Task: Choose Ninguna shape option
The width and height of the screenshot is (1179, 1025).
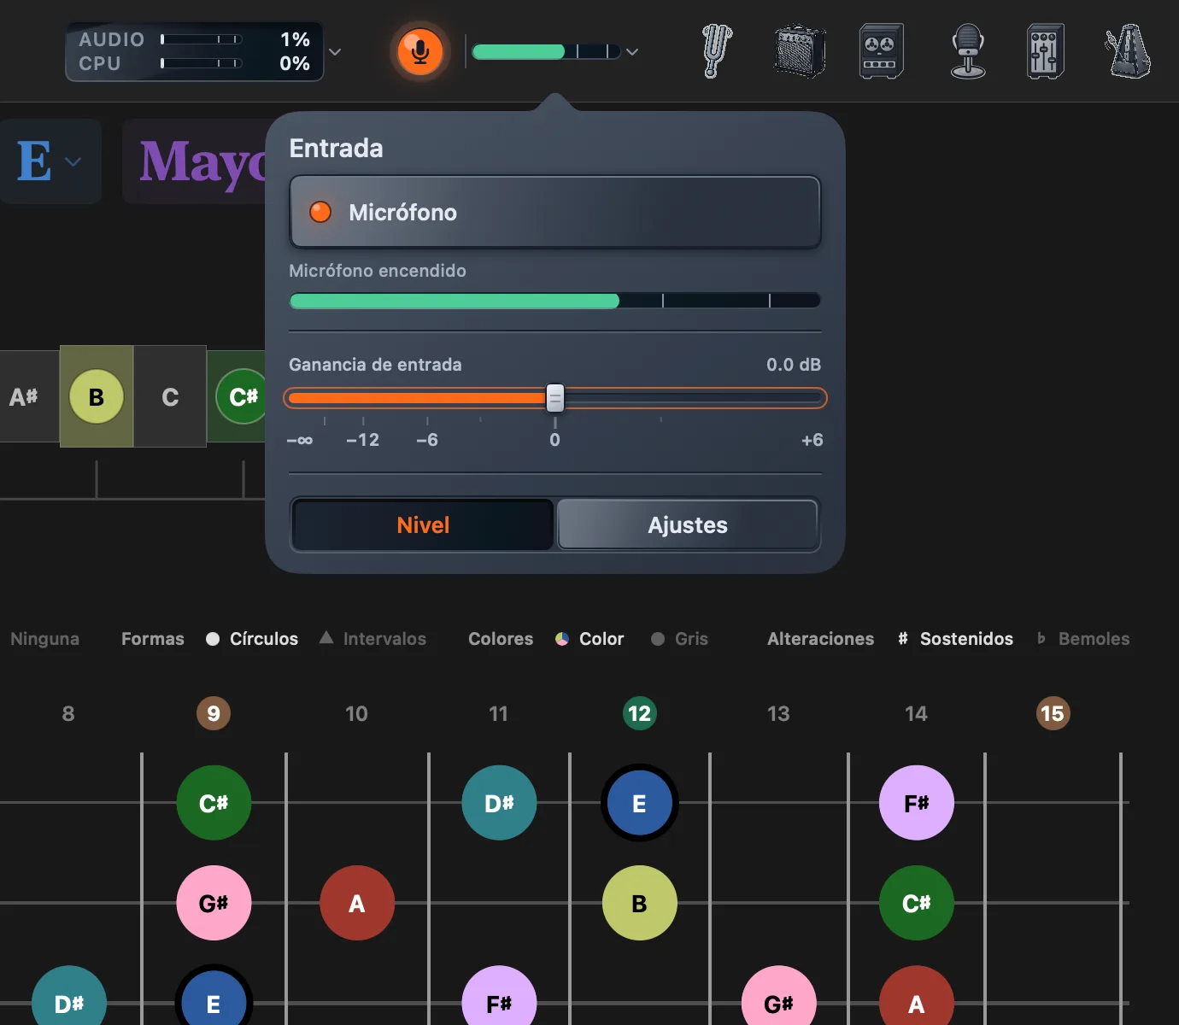Action: pos(44,639)
